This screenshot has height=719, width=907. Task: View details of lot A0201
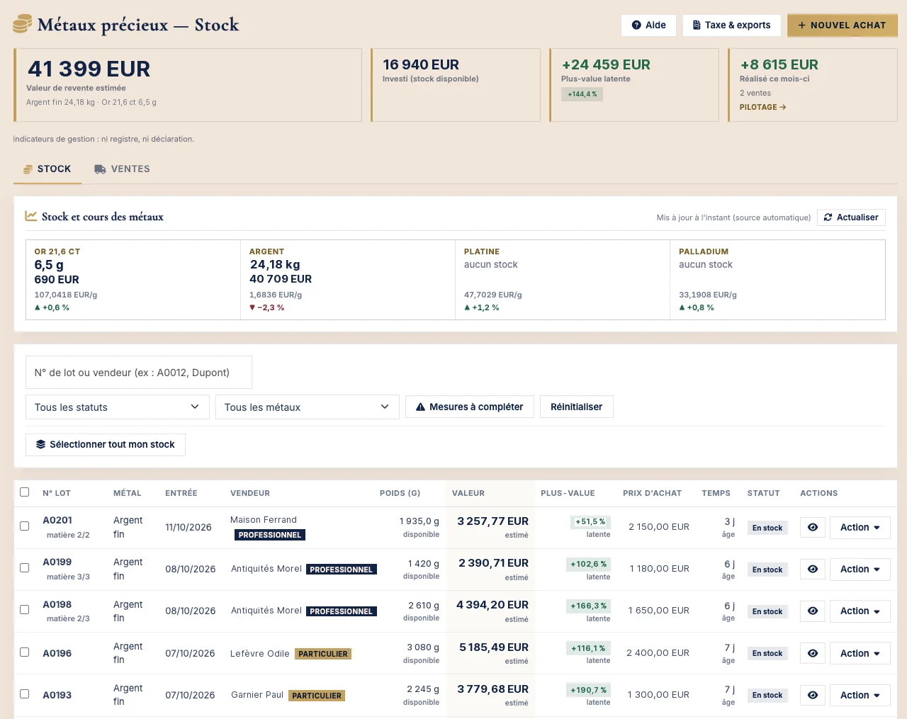point(813,527)
